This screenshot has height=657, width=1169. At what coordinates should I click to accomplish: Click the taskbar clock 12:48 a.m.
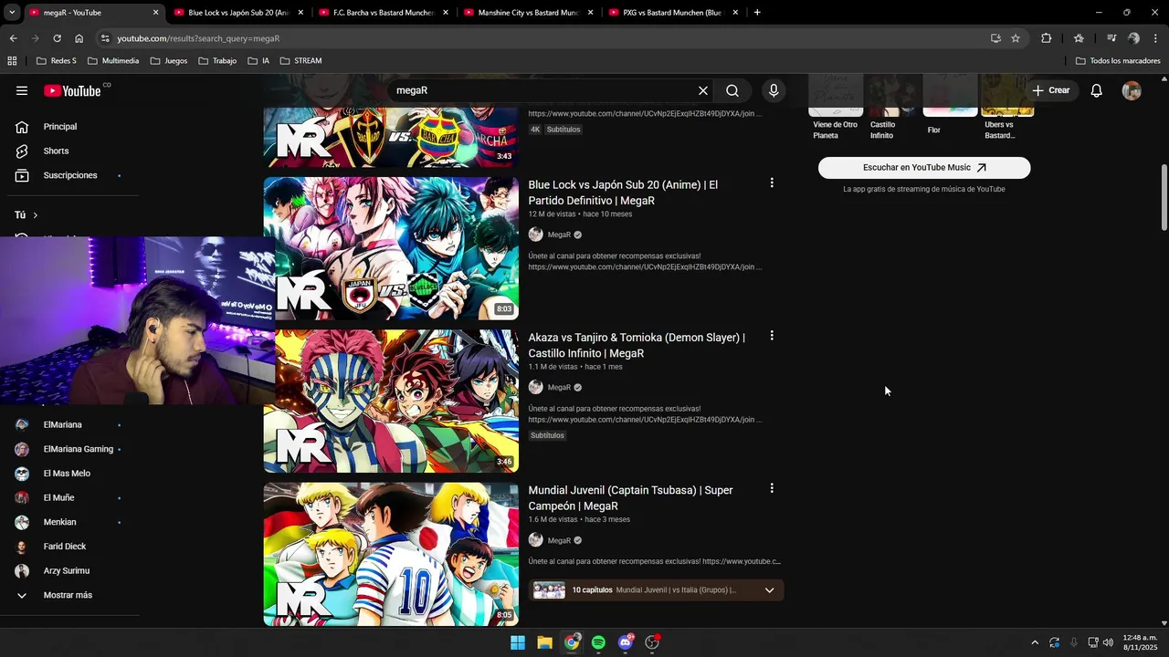1140,642
